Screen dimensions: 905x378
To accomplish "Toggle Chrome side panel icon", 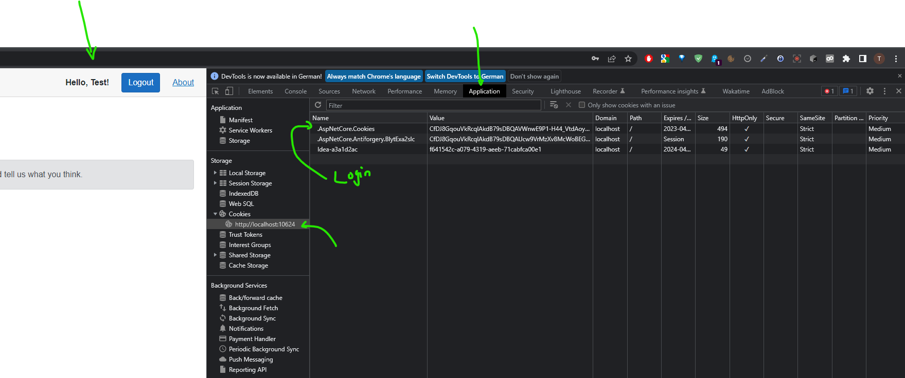I will 863,59.
